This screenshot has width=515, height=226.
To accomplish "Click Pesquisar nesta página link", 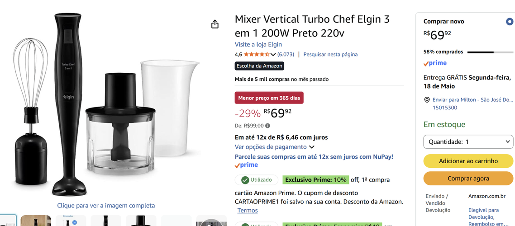I will (x=330, y=54).
